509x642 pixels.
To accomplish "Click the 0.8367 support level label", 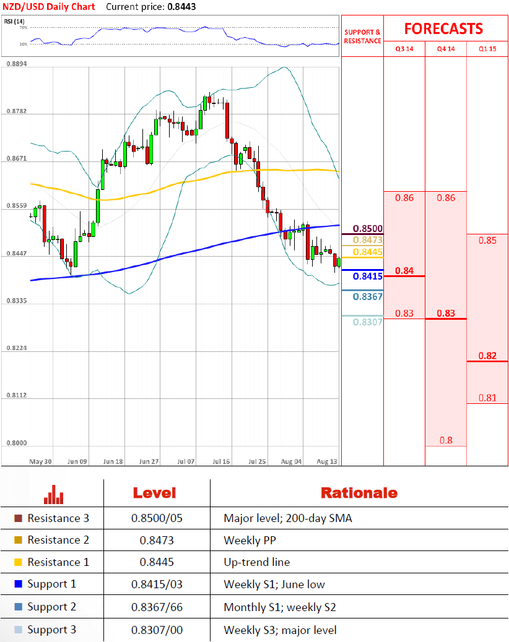I will [368, 297].
